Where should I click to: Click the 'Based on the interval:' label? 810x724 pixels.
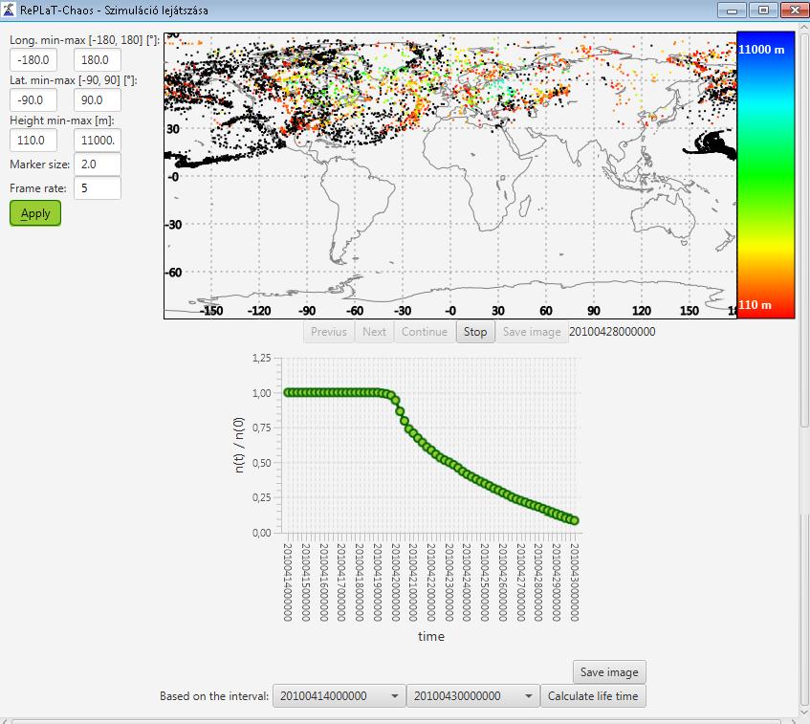click(x=214, y=696)
